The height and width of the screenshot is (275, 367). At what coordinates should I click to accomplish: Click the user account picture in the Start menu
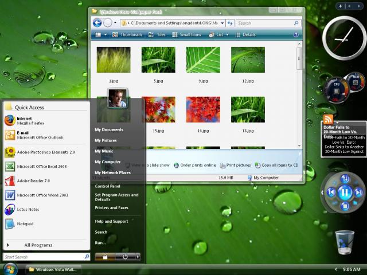(x=118, y=98)
